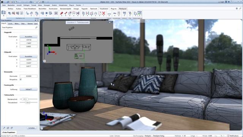The image size is (243, 137).
Task: Collapse the Augpunkt section
Action: 3,32
